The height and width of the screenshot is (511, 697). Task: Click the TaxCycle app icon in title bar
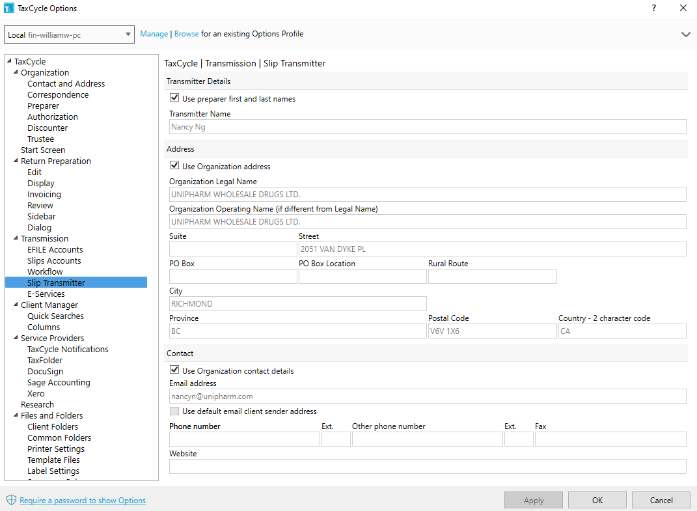click(9, 8)
